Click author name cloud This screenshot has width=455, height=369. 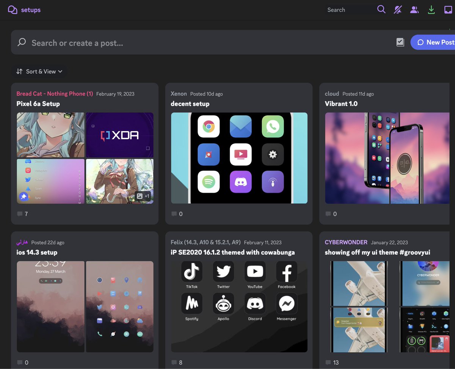click(332, 94)
